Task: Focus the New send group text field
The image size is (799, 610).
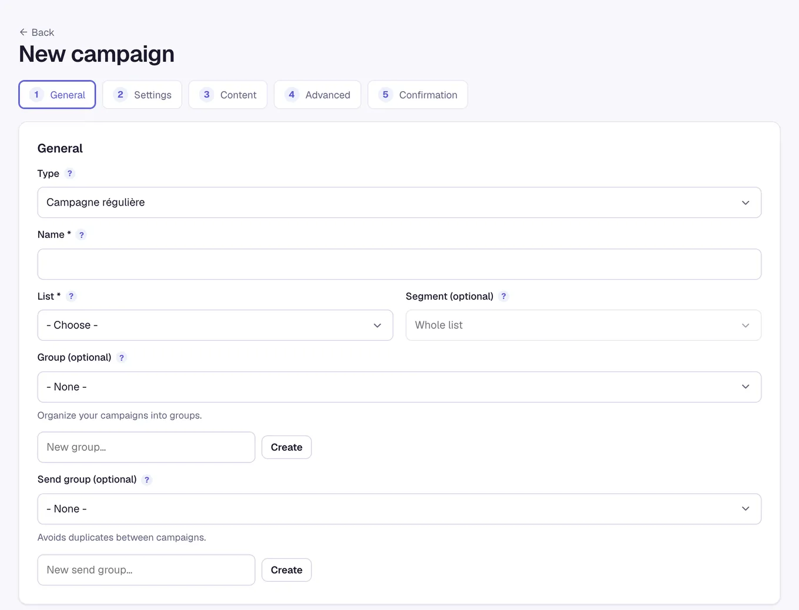Action: [x=146, y=570]
